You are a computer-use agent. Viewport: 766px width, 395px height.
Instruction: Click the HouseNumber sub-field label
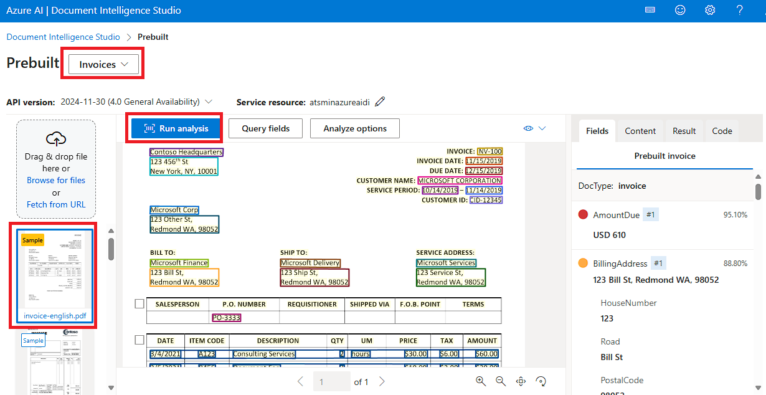(x=628, y=303)
